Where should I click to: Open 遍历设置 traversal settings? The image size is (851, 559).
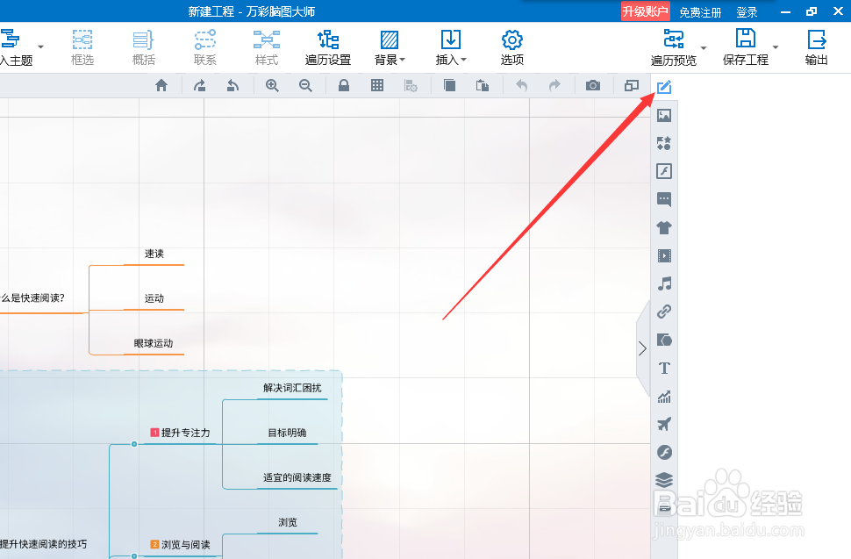pyautogui.click(x=328, y=47)
